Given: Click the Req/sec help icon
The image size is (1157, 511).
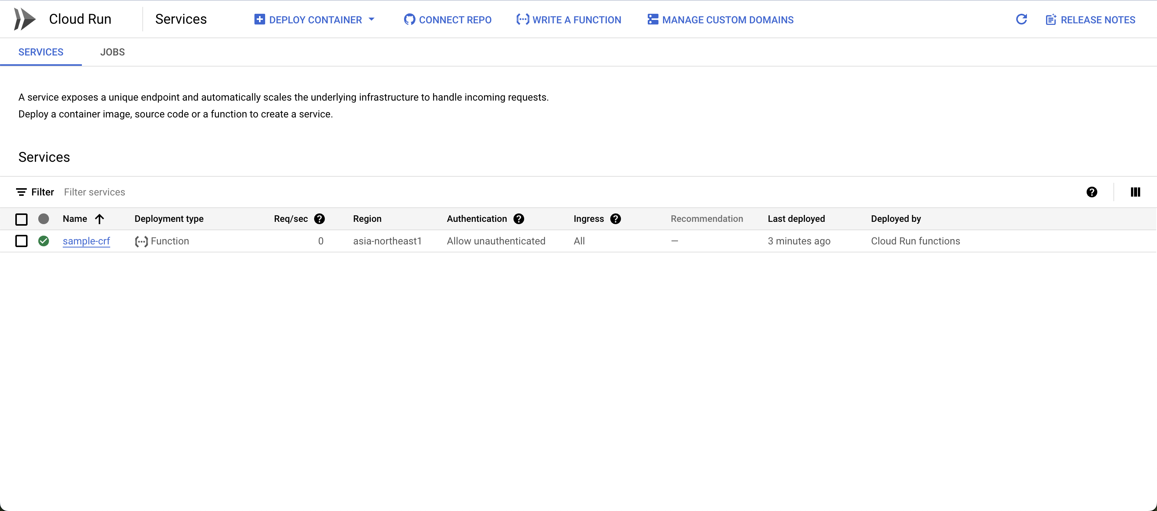Looking at the screenshot, I should (x=319, y=219).
